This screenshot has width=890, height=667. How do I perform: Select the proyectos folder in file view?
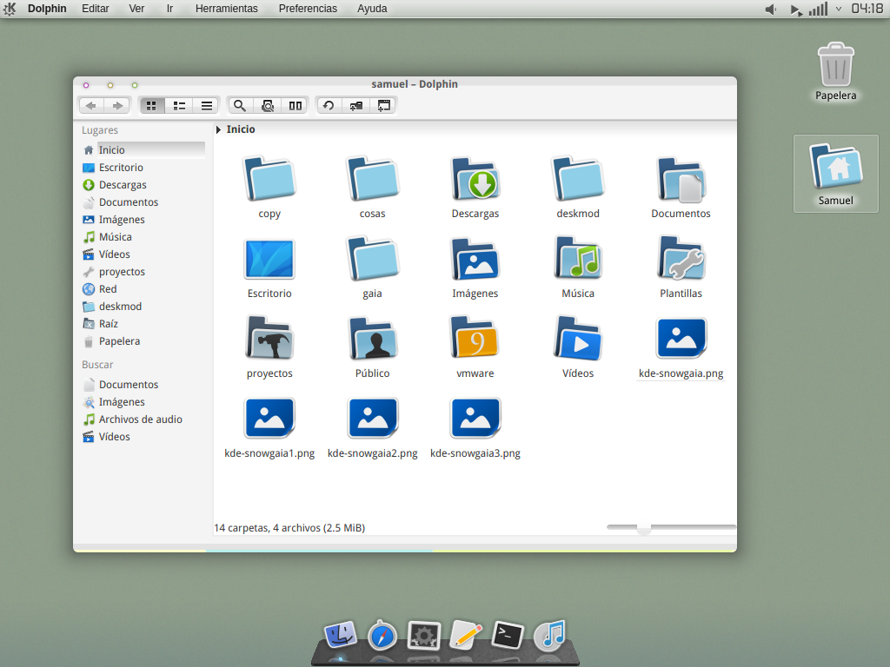(x=269, y=339)
